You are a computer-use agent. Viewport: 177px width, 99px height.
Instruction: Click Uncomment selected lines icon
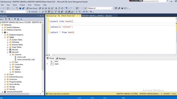(x=79, y=12)
